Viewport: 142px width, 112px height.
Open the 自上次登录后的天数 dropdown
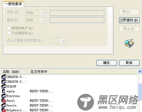[x=58, y=41]
